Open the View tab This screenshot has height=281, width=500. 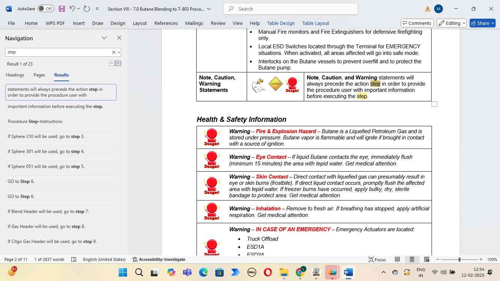(x=238, y=23)
